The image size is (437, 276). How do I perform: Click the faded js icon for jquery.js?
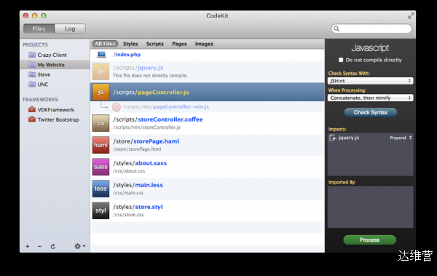tap(101, 71)
